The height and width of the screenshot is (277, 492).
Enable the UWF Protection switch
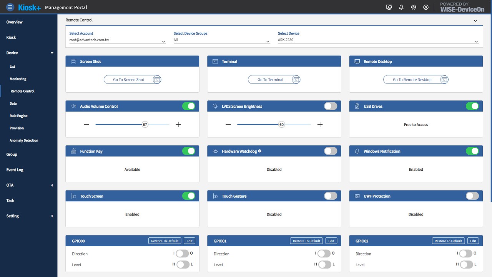click(472, 196)
